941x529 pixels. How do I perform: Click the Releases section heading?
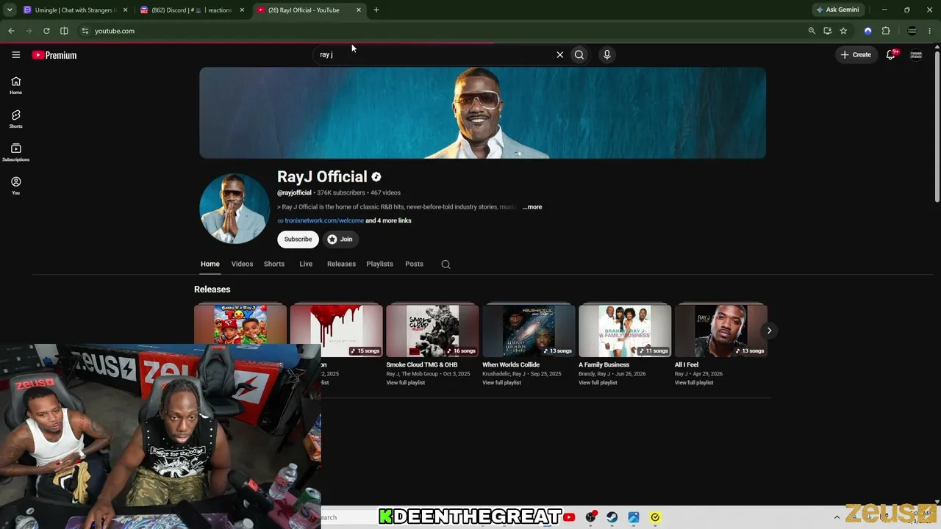click(x=212, y=289)
